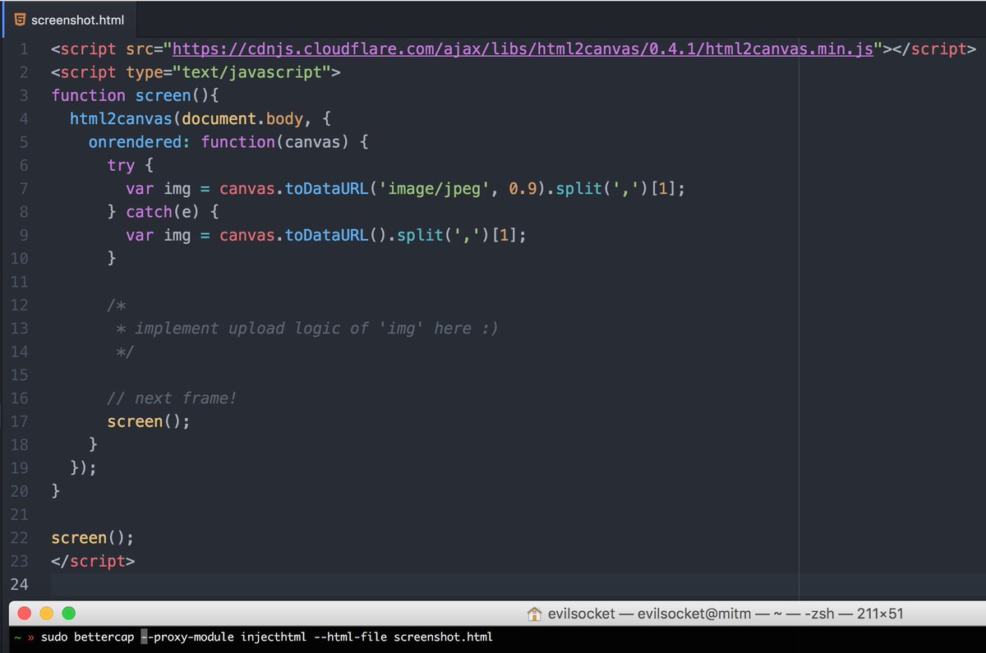Click 'catch(e)' on line 8
The image size is (986, 653).
click(163, 212)
